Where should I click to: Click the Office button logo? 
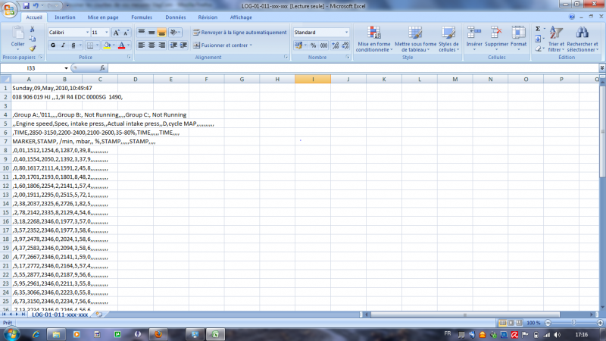tap(9, 9)
